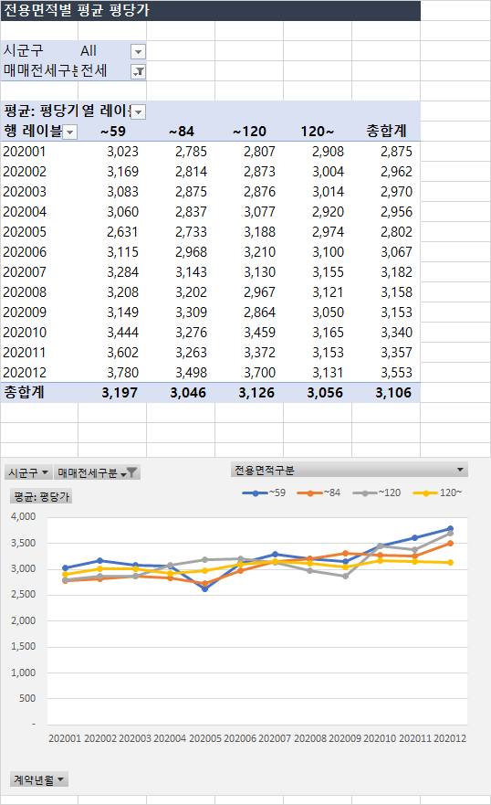The image size is (491, 805).
Task: Select grand total value 3,106
Action: (x=386, y=393)
